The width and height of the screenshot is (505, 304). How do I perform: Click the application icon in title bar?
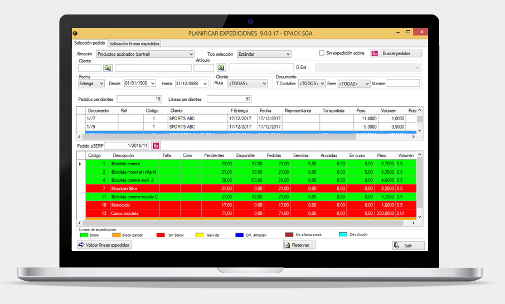76,33
